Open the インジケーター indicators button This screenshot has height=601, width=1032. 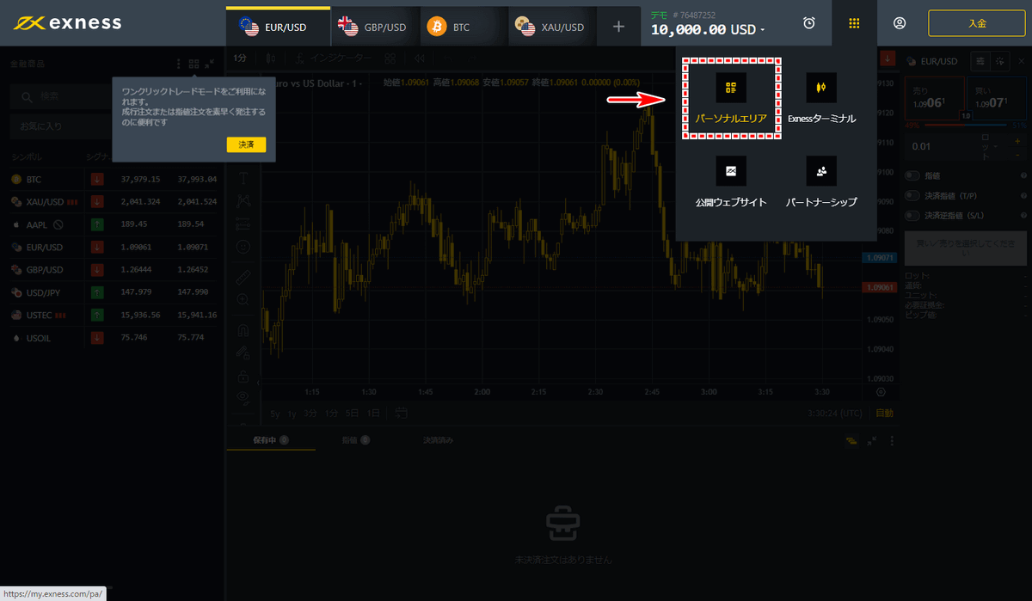[x=333, y=58]
